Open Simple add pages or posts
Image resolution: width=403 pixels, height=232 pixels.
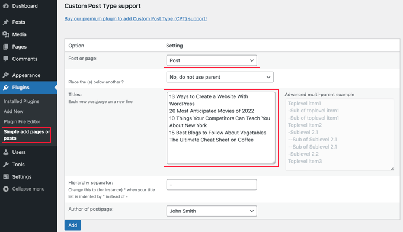(x=27, y=135)
